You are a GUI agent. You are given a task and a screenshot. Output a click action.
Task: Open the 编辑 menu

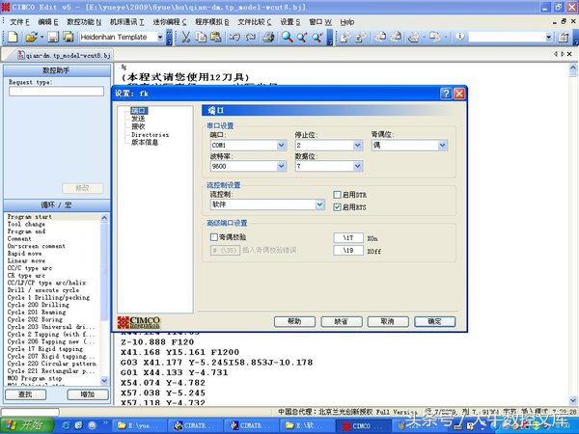[48, 22]
